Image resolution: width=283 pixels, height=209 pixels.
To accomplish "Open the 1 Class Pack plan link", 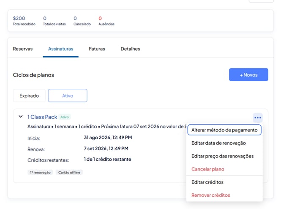I will (x=42, y=117).
